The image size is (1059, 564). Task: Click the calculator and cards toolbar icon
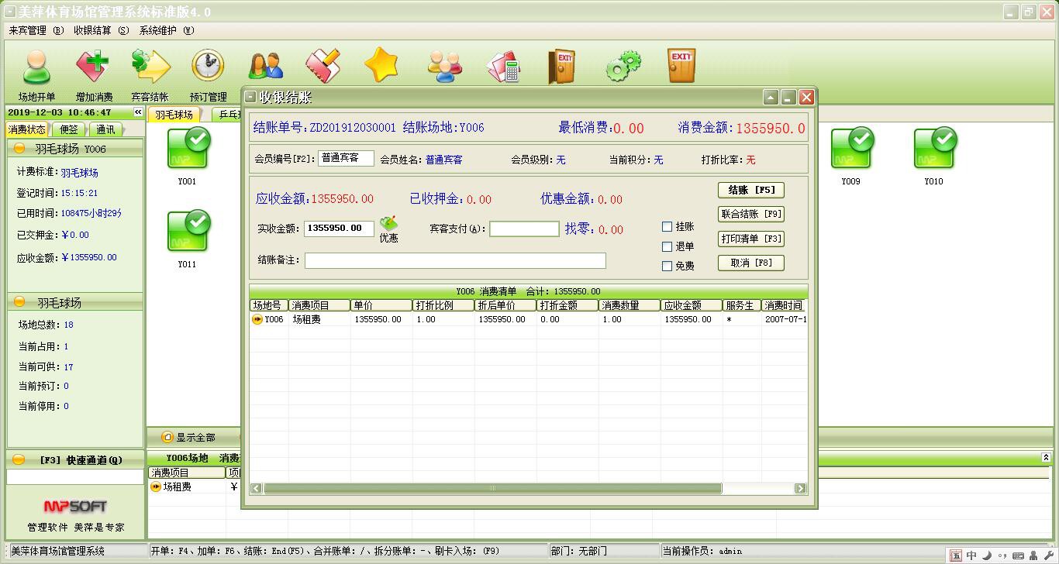pos(503,67)
